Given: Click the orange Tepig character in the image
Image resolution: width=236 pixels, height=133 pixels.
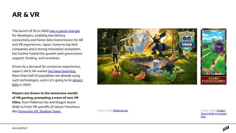Looking at the screenshot, I should 116,72.
